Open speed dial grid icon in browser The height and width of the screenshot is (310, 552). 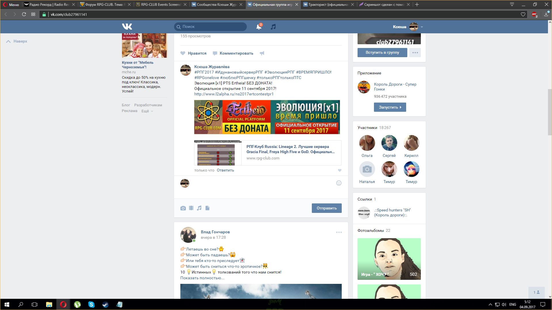33,14
